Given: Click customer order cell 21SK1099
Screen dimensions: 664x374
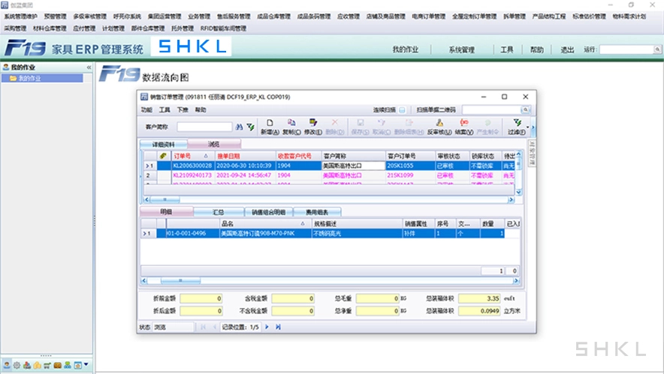Looking at the screenshot, I should click(x=410, y=175).
